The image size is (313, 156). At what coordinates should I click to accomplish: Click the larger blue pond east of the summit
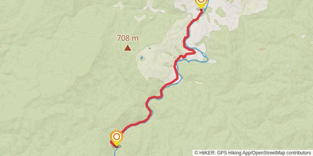(x=142, y=58)
